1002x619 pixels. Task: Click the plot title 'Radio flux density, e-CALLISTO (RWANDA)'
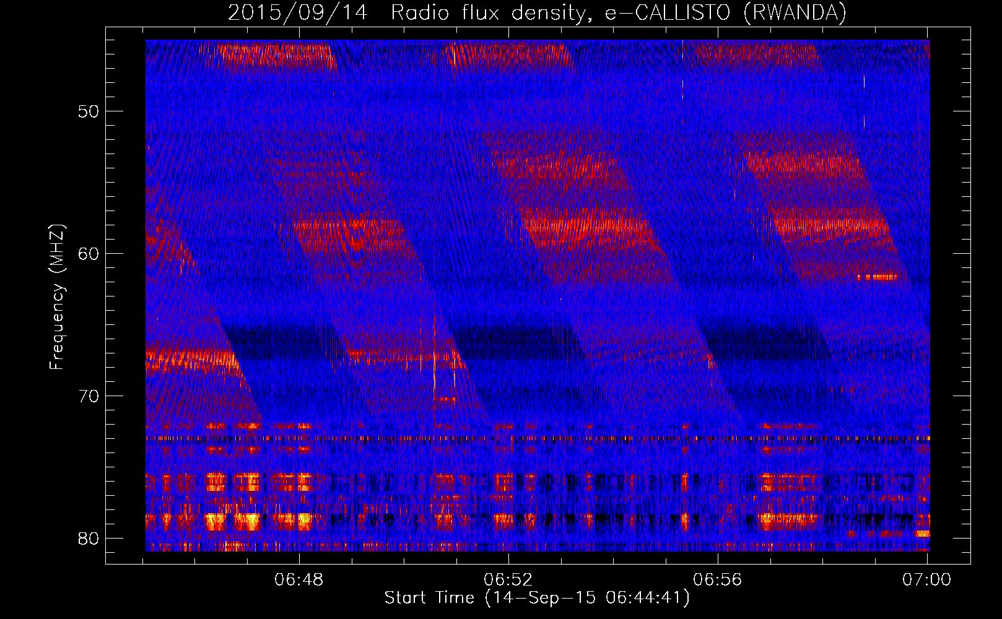click(619, 12)
